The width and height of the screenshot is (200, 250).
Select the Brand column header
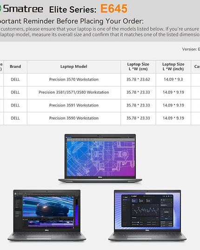click(x=15, y=67)
